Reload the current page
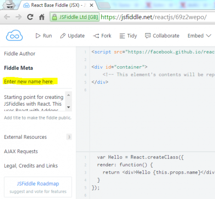The image size is (215, 199). [30, 17]
